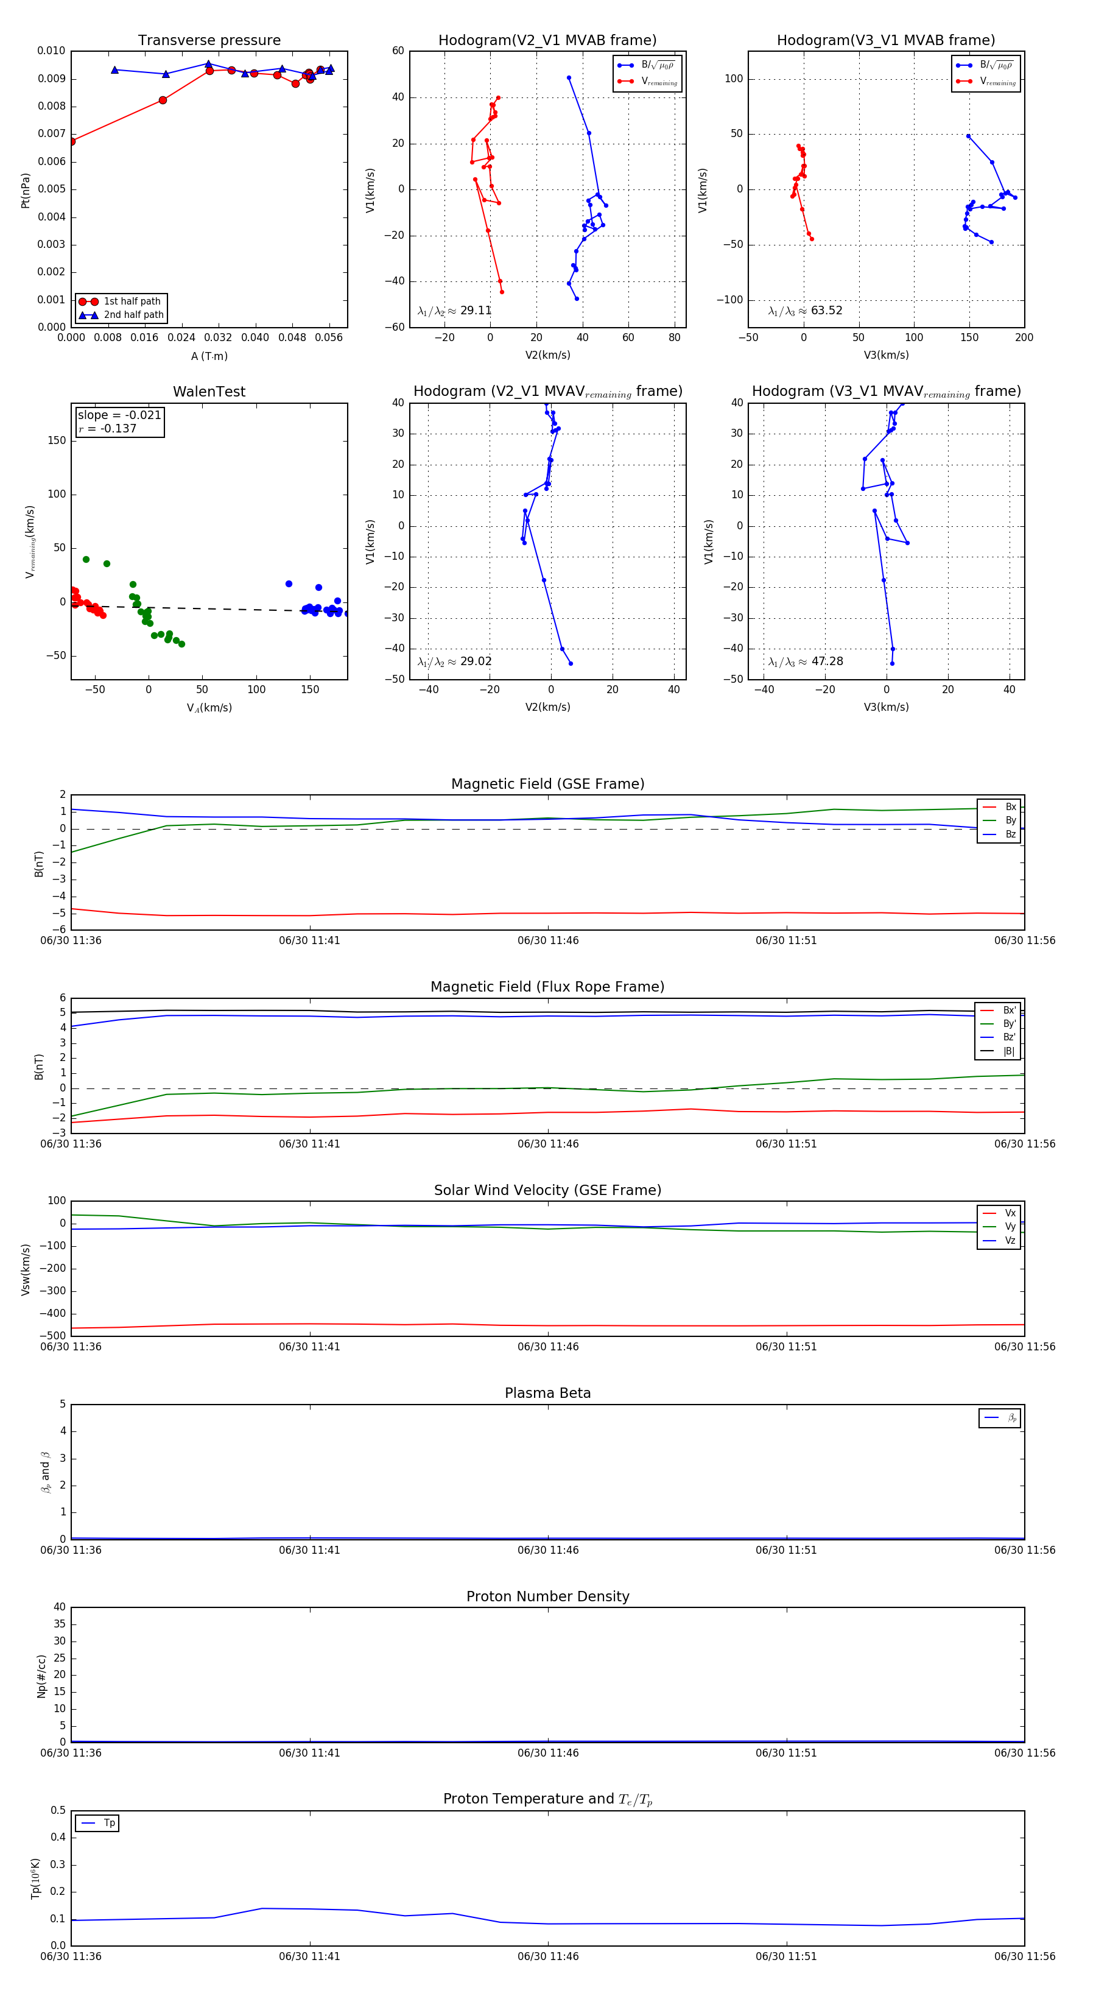Click the 'Np(#/cc)' y-axis label
1096x2010 pixels.
pos(41,1676)
